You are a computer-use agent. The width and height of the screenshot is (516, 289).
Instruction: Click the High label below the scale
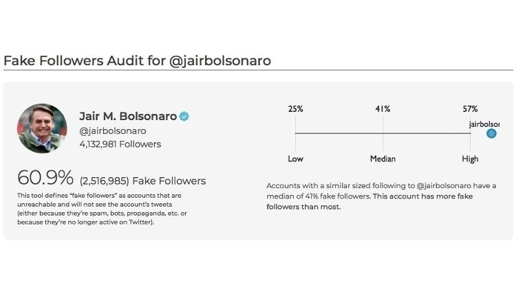click(470, 159)
